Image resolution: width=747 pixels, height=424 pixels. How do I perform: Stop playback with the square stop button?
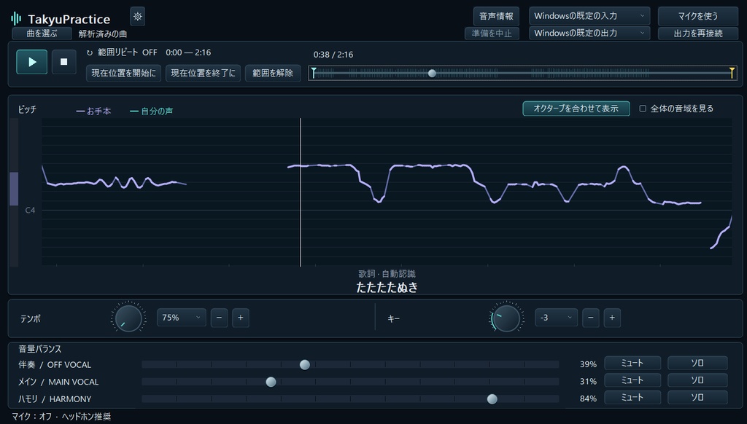pyautogui.click(x=64, y=62)
